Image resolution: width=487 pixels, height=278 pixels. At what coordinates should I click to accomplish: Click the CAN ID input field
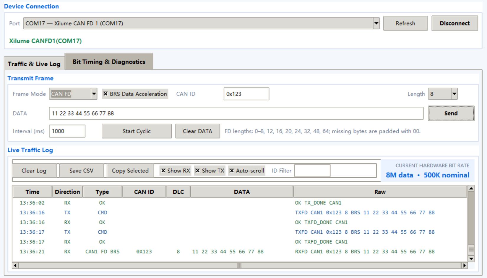click(x=246, y=94)
